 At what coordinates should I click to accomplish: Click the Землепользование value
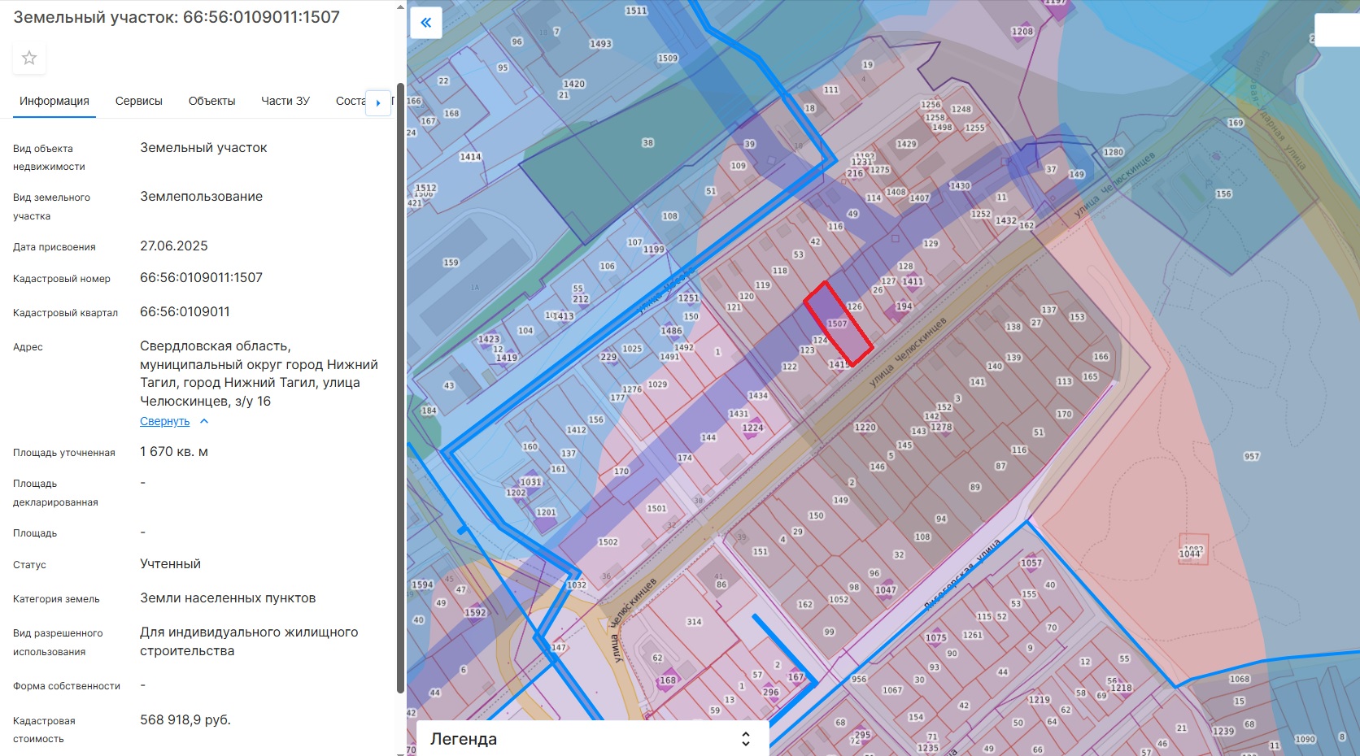tap(201, 197)
